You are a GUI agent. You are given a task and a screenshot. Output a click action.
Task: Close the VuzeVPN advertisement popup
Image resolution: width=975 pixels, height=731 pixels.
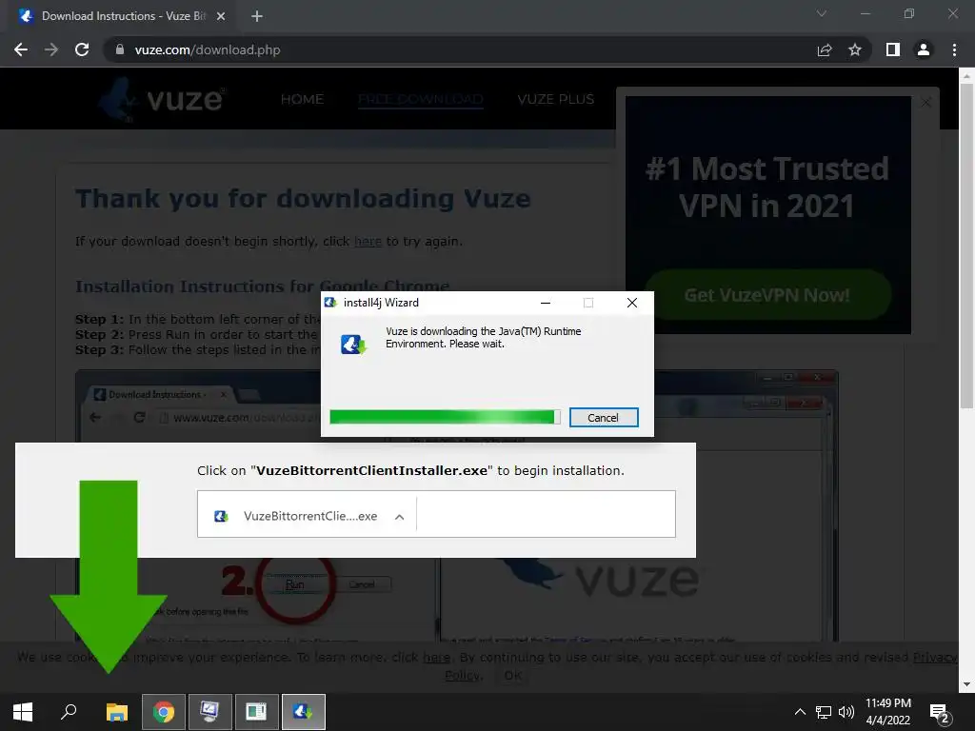(x=925, y=103)
